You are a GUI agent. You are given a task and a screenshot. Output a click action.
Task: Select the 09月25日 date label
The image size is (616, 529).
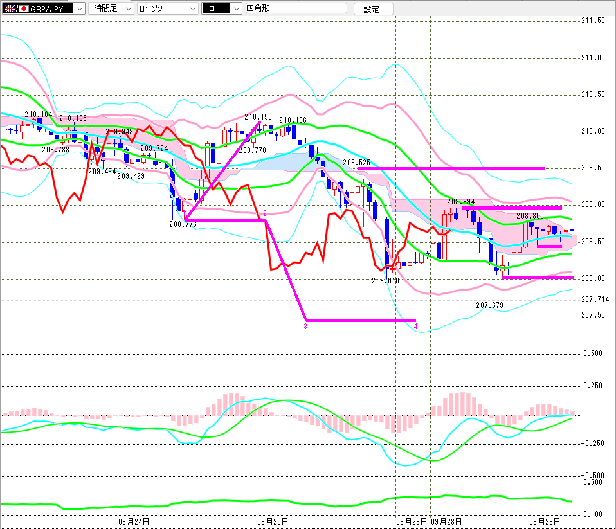[273, 522]
